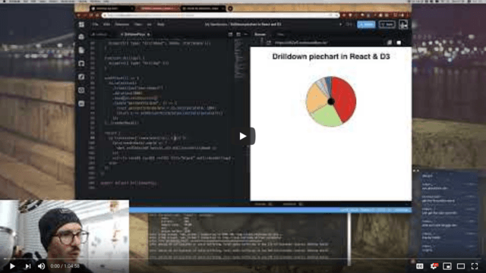The width and height of the screenshot is (486, 273).
Task: Open the GitHub icon in the CodeSandbox sidebar
Action: click(x=81, y=64)
